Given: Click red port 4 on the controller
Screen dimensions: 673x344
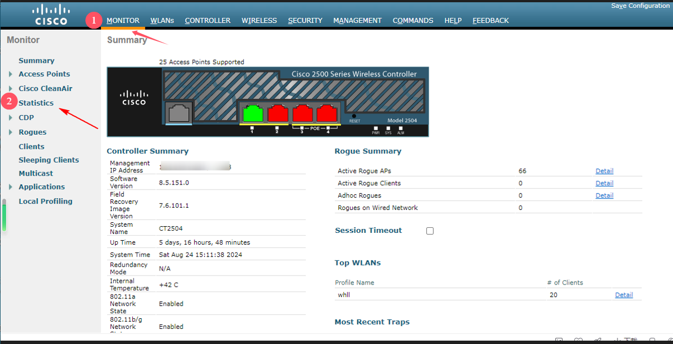Looking at the screenshot, I should coord(327,113).
